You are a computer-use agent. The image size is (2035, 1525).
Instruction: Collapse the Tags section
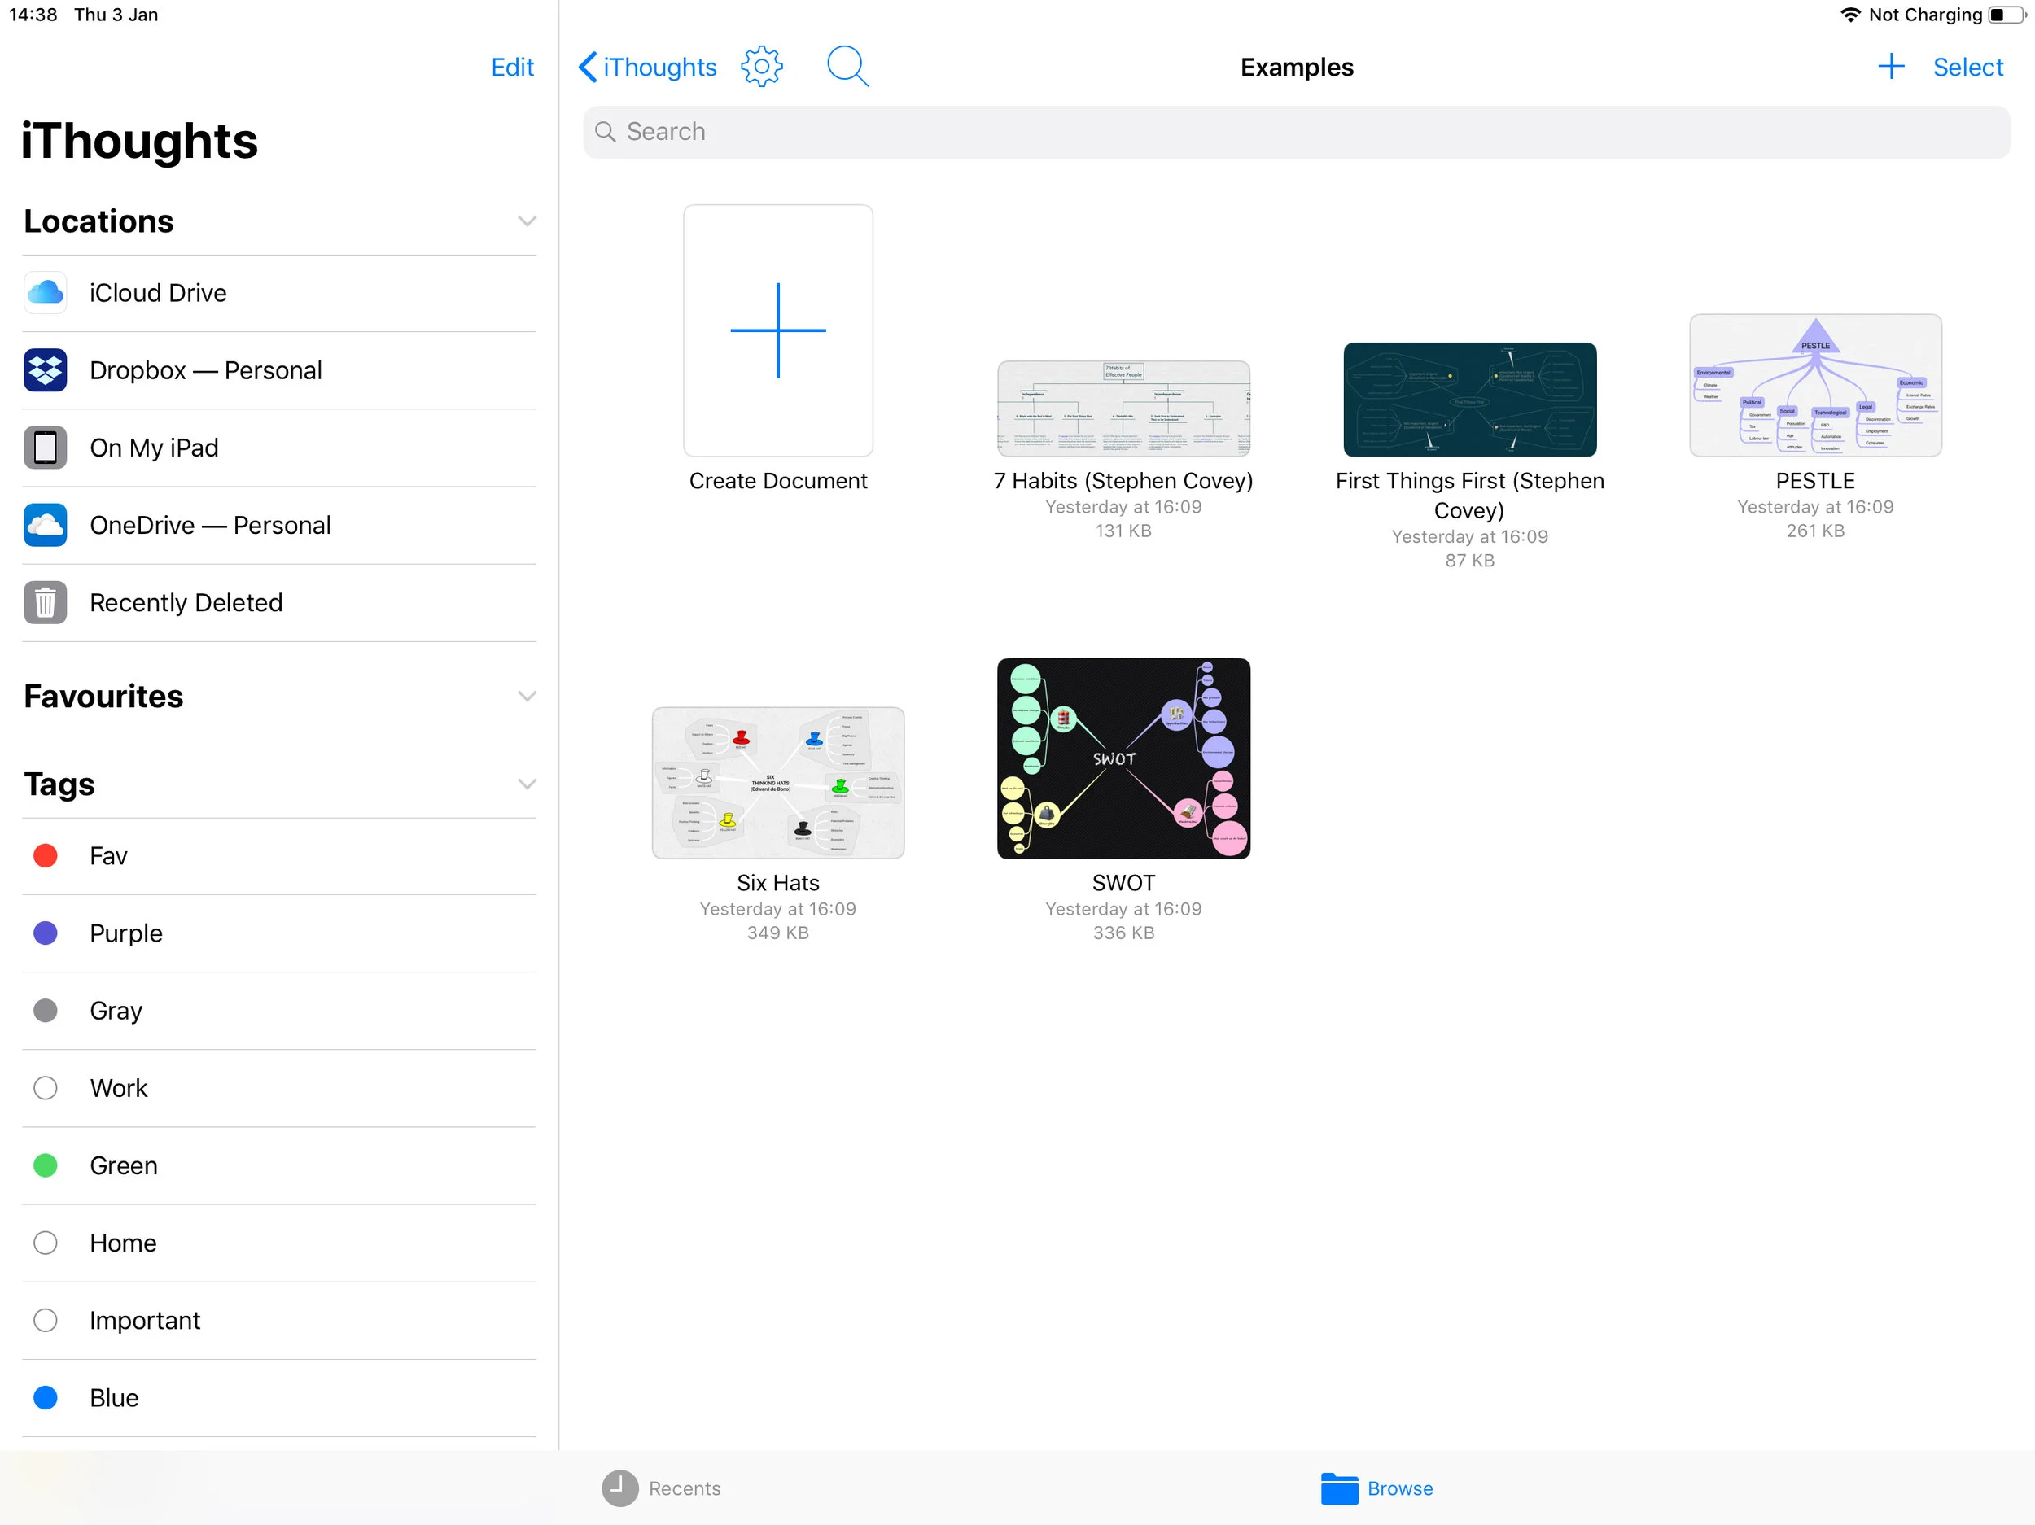pyautogui.click(x=526, y=784)
